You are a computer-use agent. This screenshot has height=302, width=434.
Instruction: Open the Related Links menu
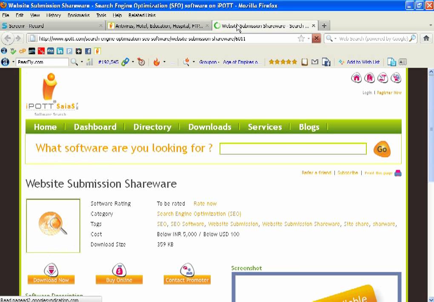pyautogui.click(x=142, y=15)
